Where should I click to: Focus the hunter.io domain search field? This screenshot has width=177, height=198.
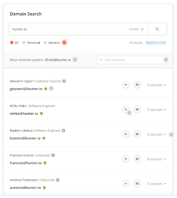coord(78,29)
